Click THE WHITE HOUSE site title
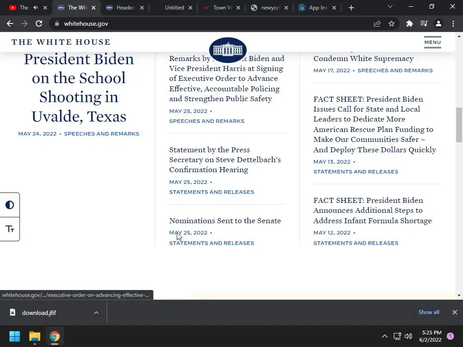Viewport: 463px width, 347px height. [61, 42]
